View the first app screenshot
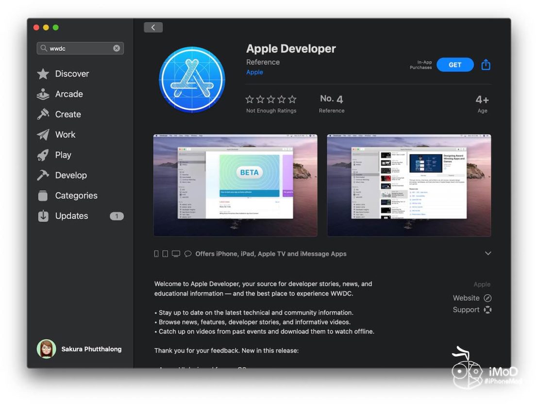538x404 pixels. tap(235, 185)
